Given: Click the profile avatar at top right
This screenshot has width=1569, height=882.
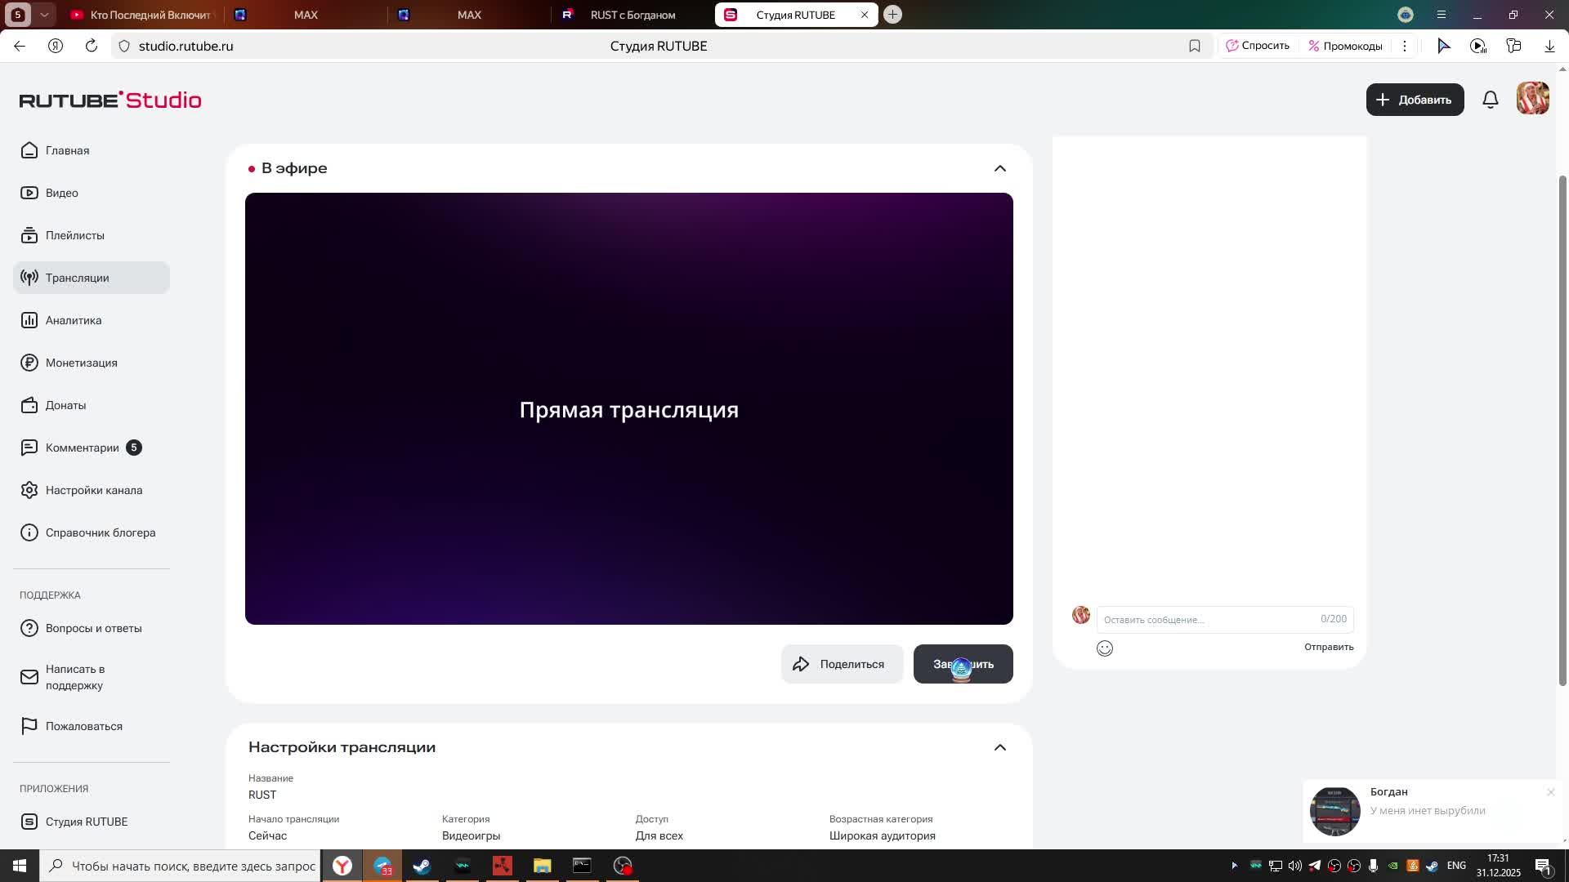Looking at the screenshot, I should point(1532,99).
